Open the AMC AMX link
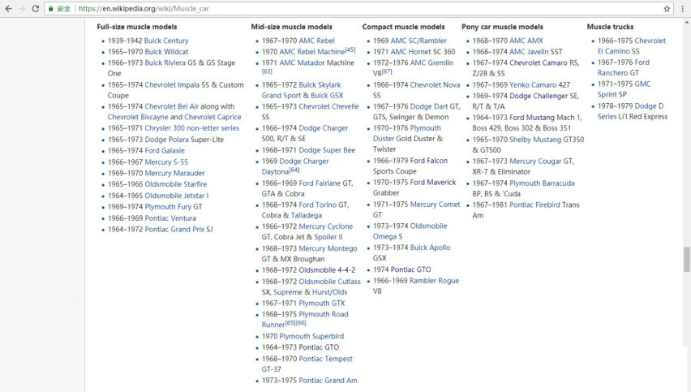This screenshot has height=392, width=691. point(526,41)
